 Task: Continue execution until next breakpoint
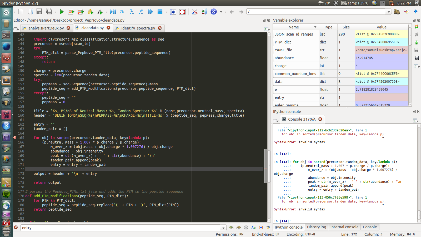[150, 12]
